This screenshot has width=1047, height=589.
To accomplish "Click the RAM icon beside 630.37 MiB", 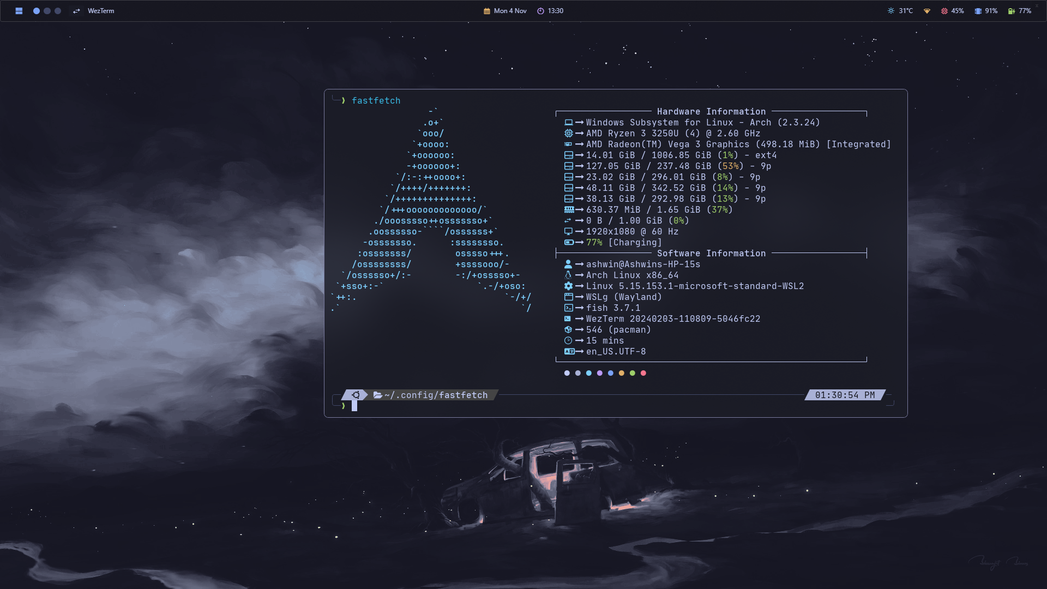I will [569, 210].
